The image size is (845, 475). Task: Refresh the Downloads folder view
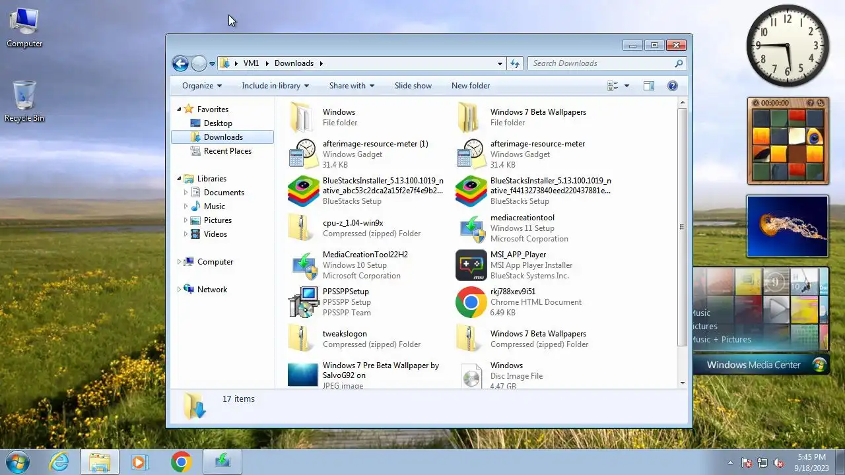point(515,63)
